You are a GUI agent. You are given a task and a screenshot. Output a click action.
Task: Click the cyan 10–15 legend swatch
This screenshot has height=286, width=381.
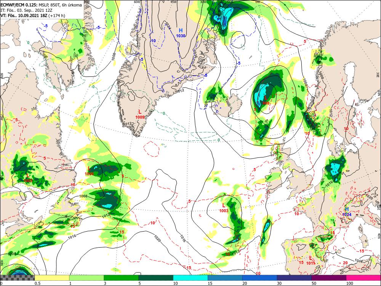(x=190, y=278)
